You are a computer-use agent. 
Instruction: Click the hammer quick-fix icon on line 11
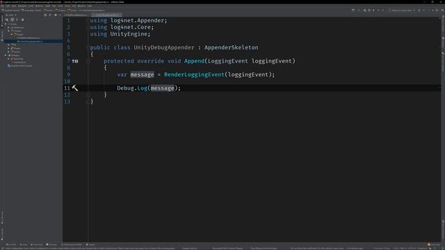click(75, 88)
